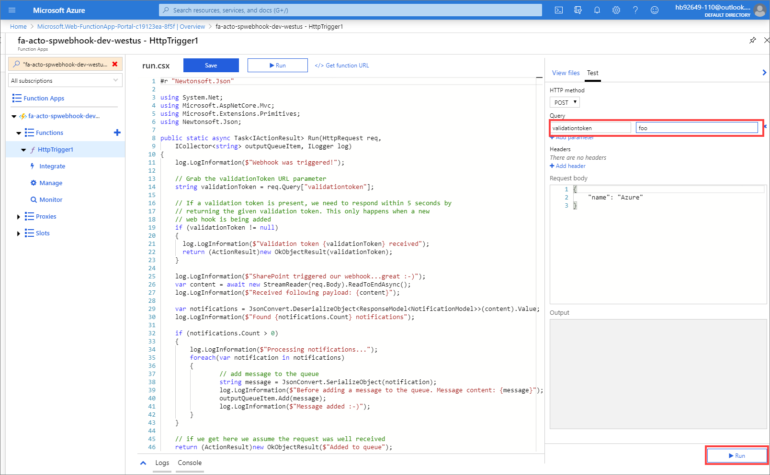Click the Monitor magnifier icon

tap(34, 199)
